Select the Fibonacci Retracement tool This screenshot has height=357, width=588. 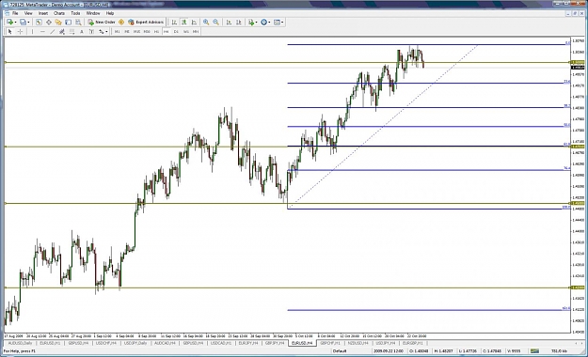tap(72, 31)
